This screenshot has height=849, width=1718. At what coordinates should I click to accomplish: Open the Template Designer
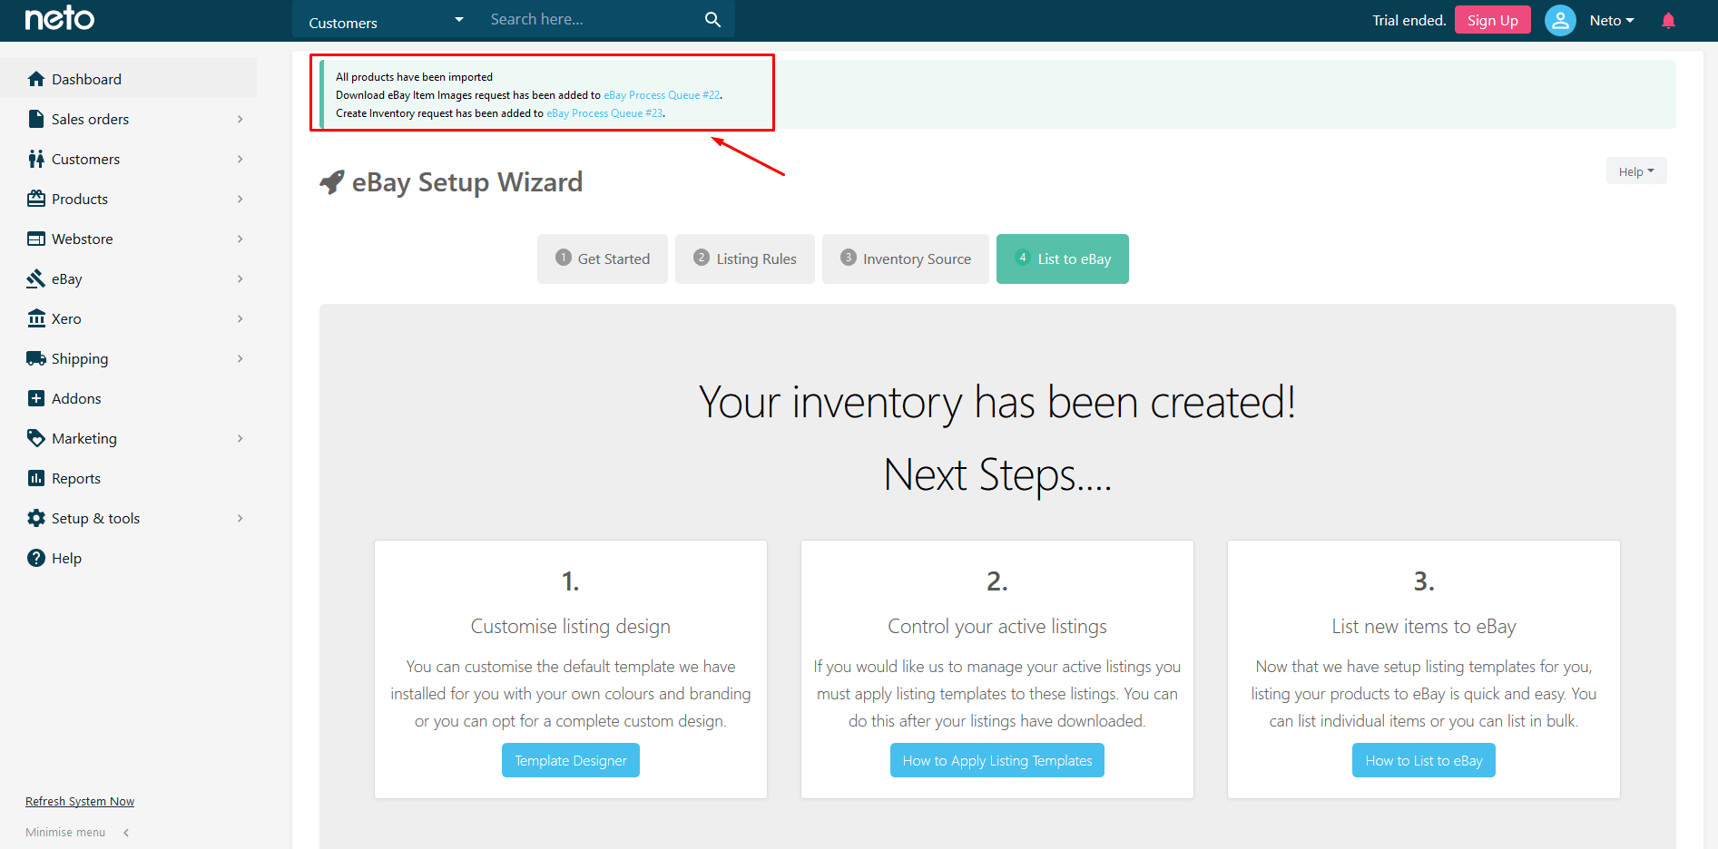click(x=571, y=760)
